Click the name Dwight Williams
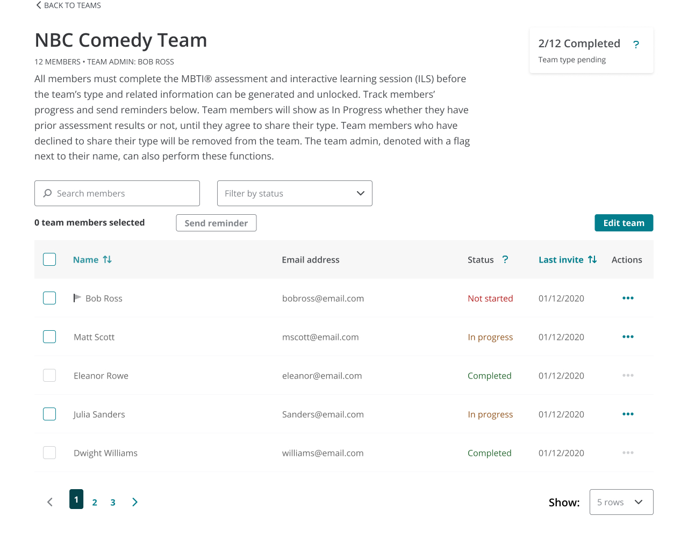This screenshot has height=538, width=688. 105,453
